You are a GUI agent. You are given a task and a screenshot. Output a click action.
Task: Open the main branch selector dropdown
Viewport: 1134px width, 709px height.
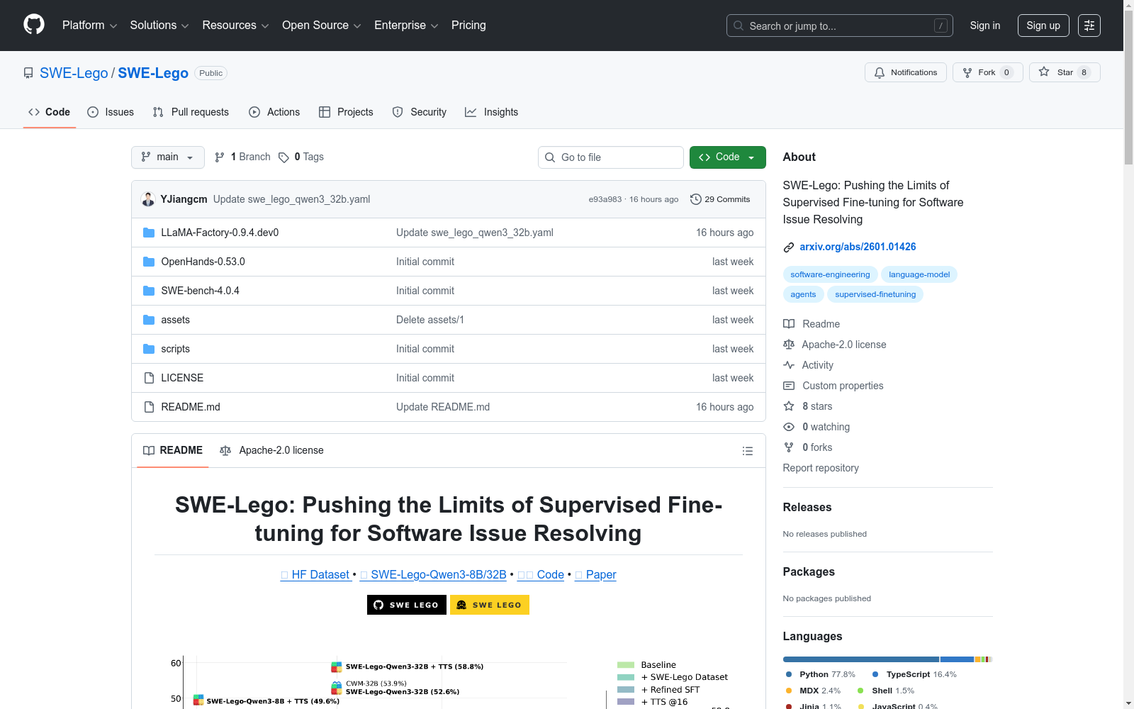coord(168,157)
